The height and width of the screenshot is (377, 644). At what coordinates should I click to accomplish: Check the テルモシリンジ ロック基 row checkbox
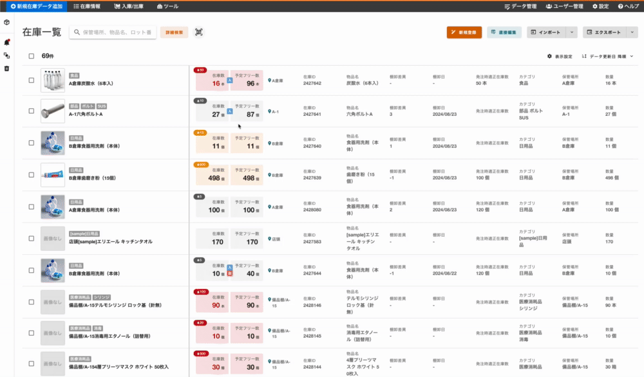pos(31,302)
